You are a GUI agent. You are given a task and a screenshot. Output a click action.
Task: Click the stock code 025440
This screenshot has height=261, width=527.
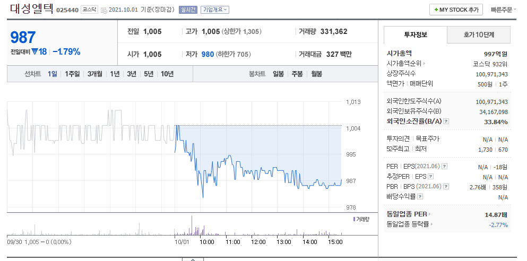pyautogui.click(x=67, y=10)
